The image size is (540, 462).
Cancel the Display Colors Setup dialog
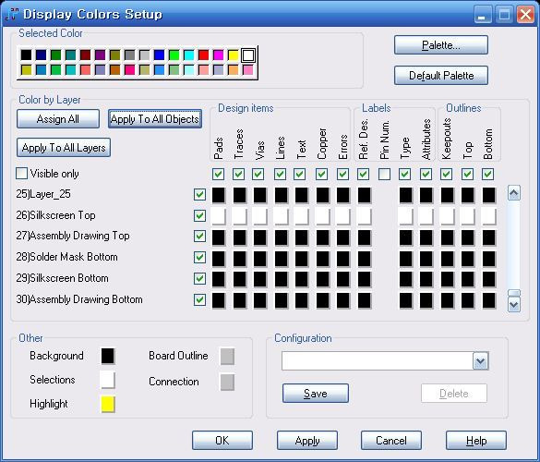391,440
